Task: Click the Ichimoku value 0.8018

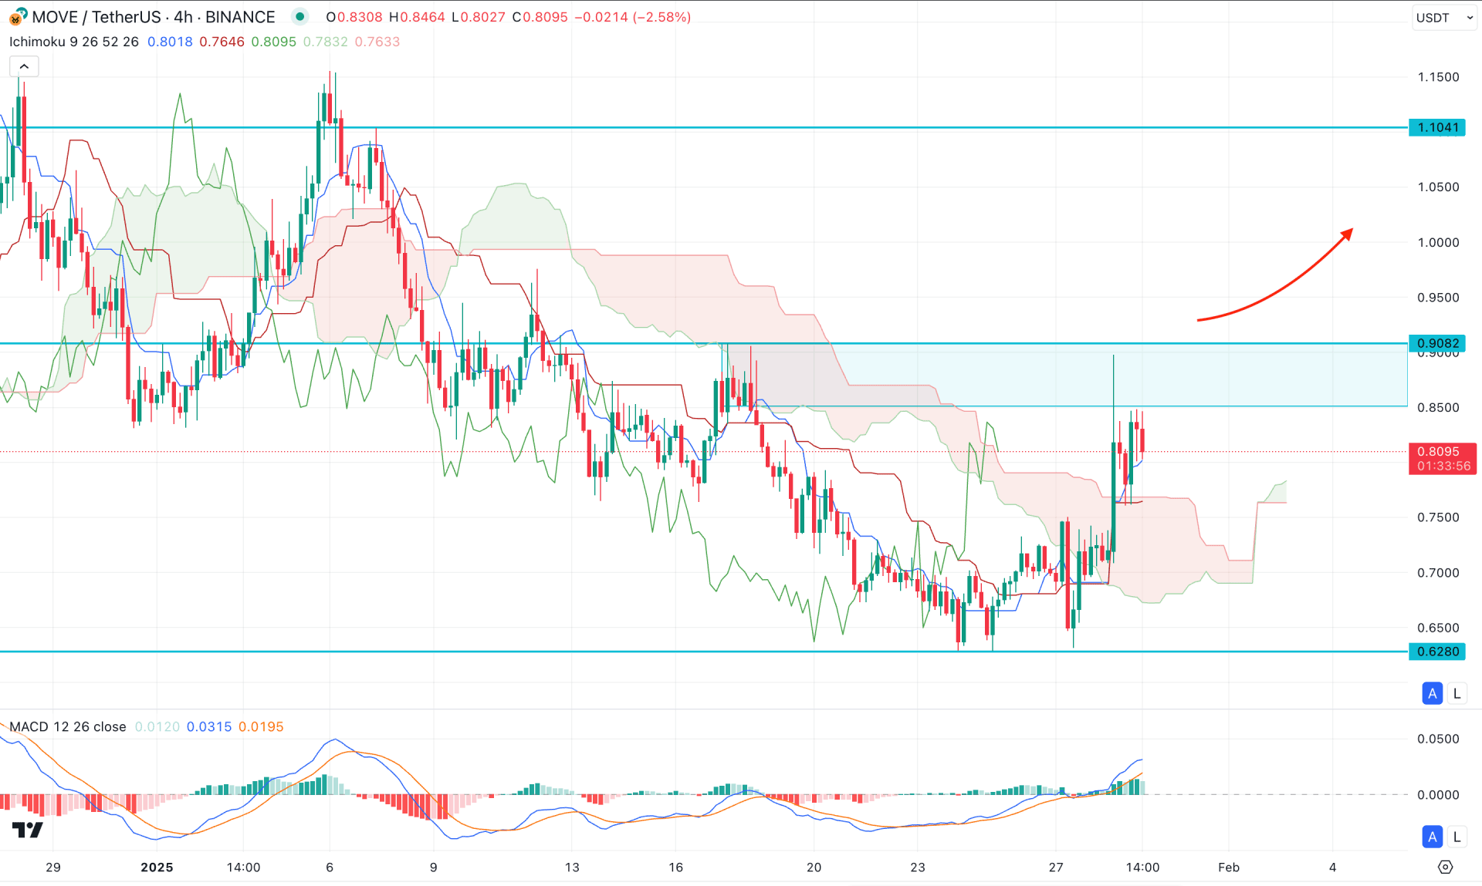Action: (x=170, y=42)
